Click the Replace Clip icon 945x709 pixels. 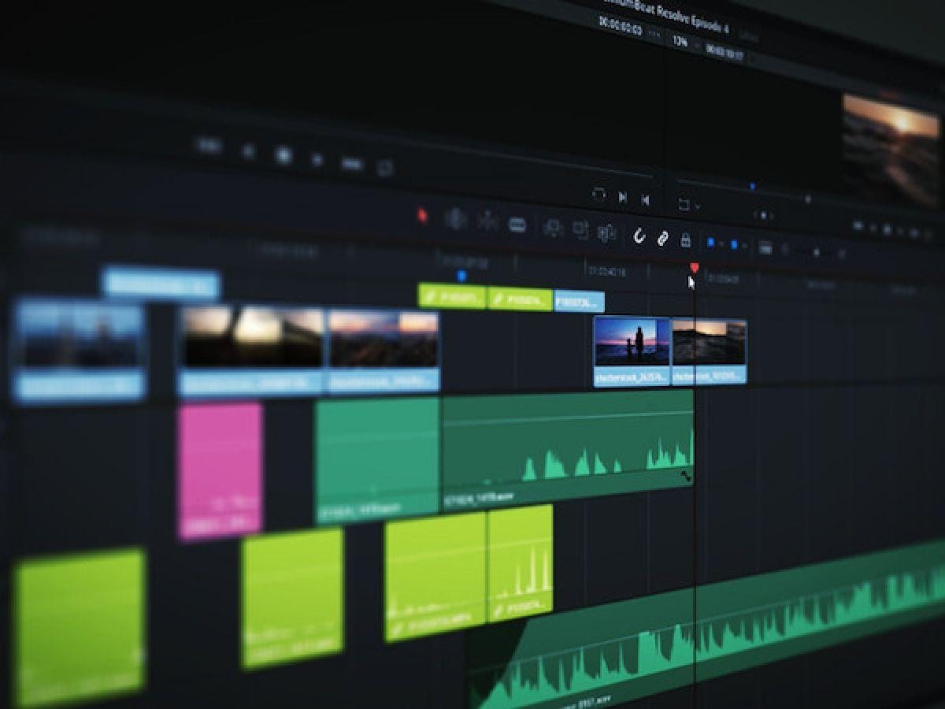(x=606, y=232)
